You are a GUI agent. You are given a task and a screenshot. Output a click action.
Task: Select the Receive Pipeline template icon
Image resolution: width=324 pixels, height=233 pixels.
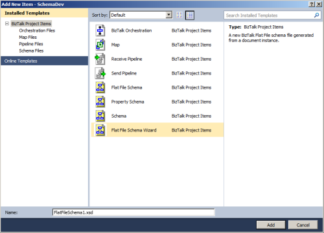100,59
